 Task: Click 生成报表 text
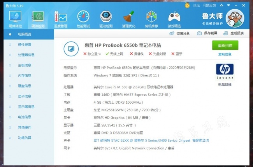tap(237, 33)
